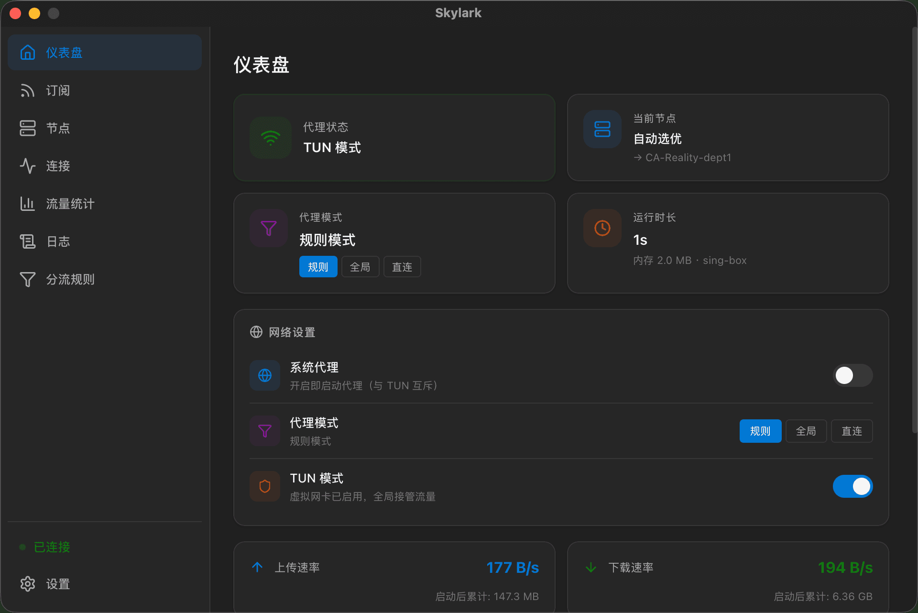Screen dimensions: 918x613
Task: Select 全局 in network settings 代理模式 row
Action: pos(806,431)
